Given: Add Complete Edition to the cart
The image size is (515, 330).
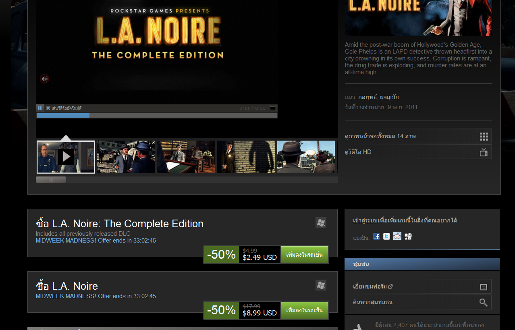Looking at the screenshot, I should pyautogui.click(x=304, y=255).
